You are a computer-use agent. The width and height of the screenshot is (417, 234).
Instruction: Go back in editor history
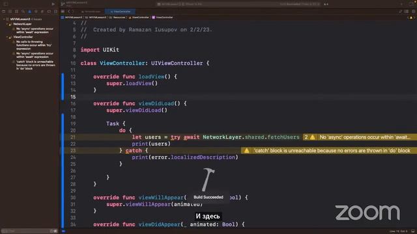pos(68,12)
